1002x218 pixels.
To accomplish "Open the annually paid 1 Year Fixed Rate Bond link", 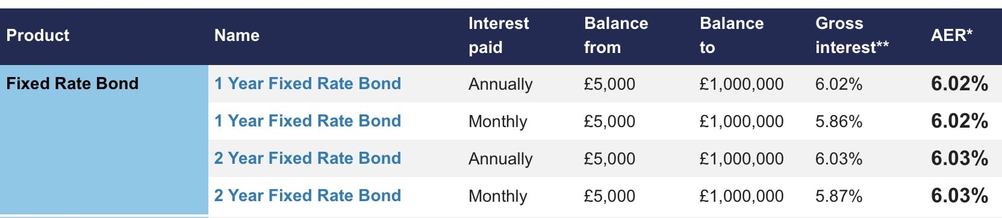I will pos(308,84).
